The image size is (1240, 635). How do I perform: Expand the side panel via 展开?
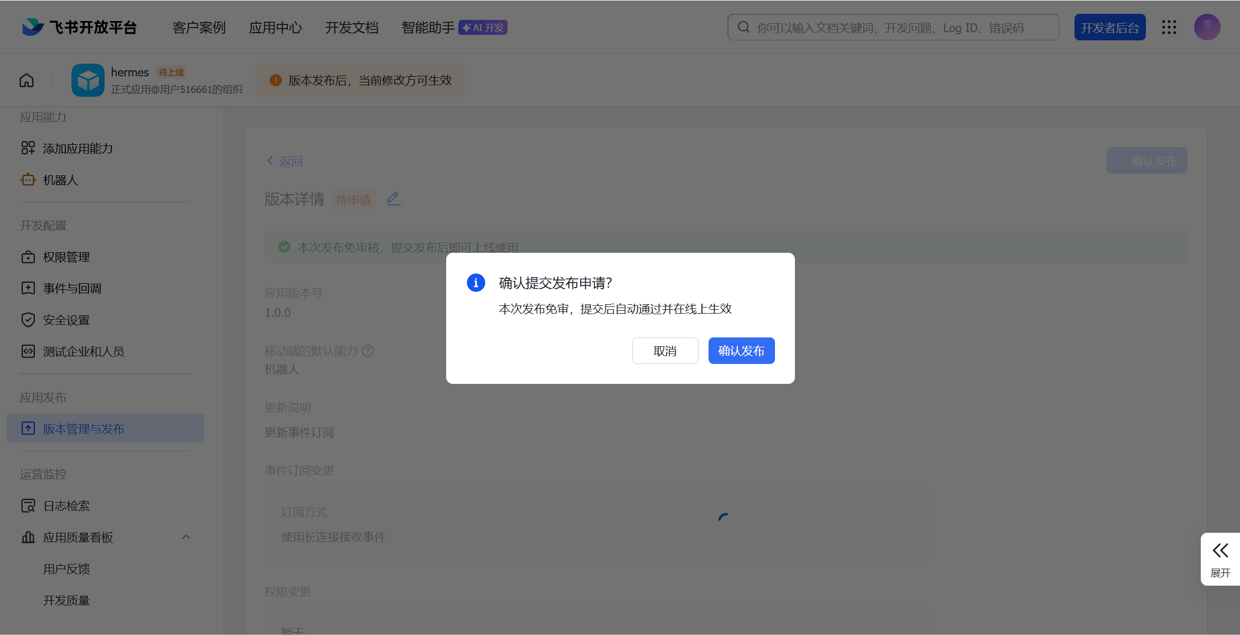click(x=1220, y=559)
